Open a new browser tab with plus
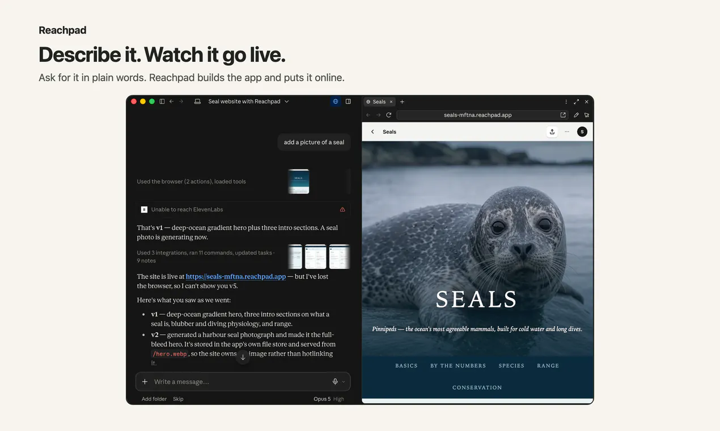The image size is (720, 431). pos(402,102)
